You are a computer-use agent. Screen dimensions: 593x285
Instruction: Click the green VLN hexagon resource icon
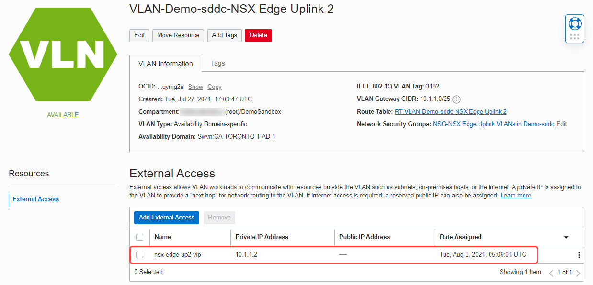[x=63, y=54]
